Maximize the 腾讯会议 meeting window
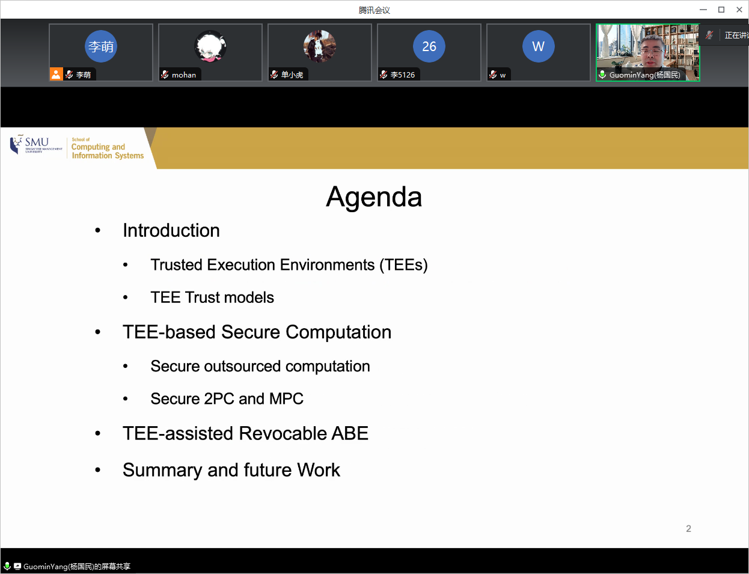Viewport: 749px width, 574px height. click(x=721, y=10)
